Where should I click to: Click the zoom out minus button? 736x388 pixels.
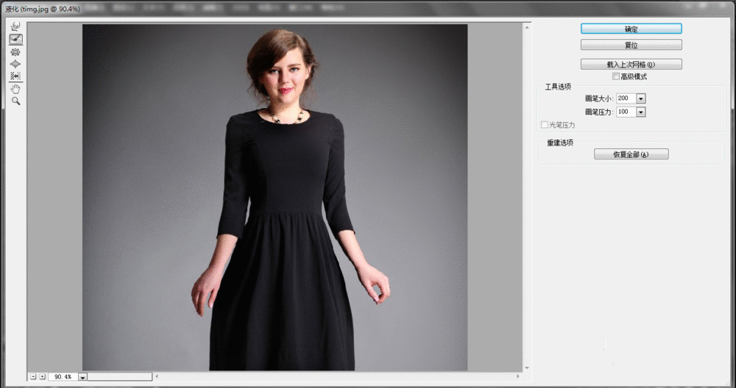pyautogui.click(x=33, y=376)
